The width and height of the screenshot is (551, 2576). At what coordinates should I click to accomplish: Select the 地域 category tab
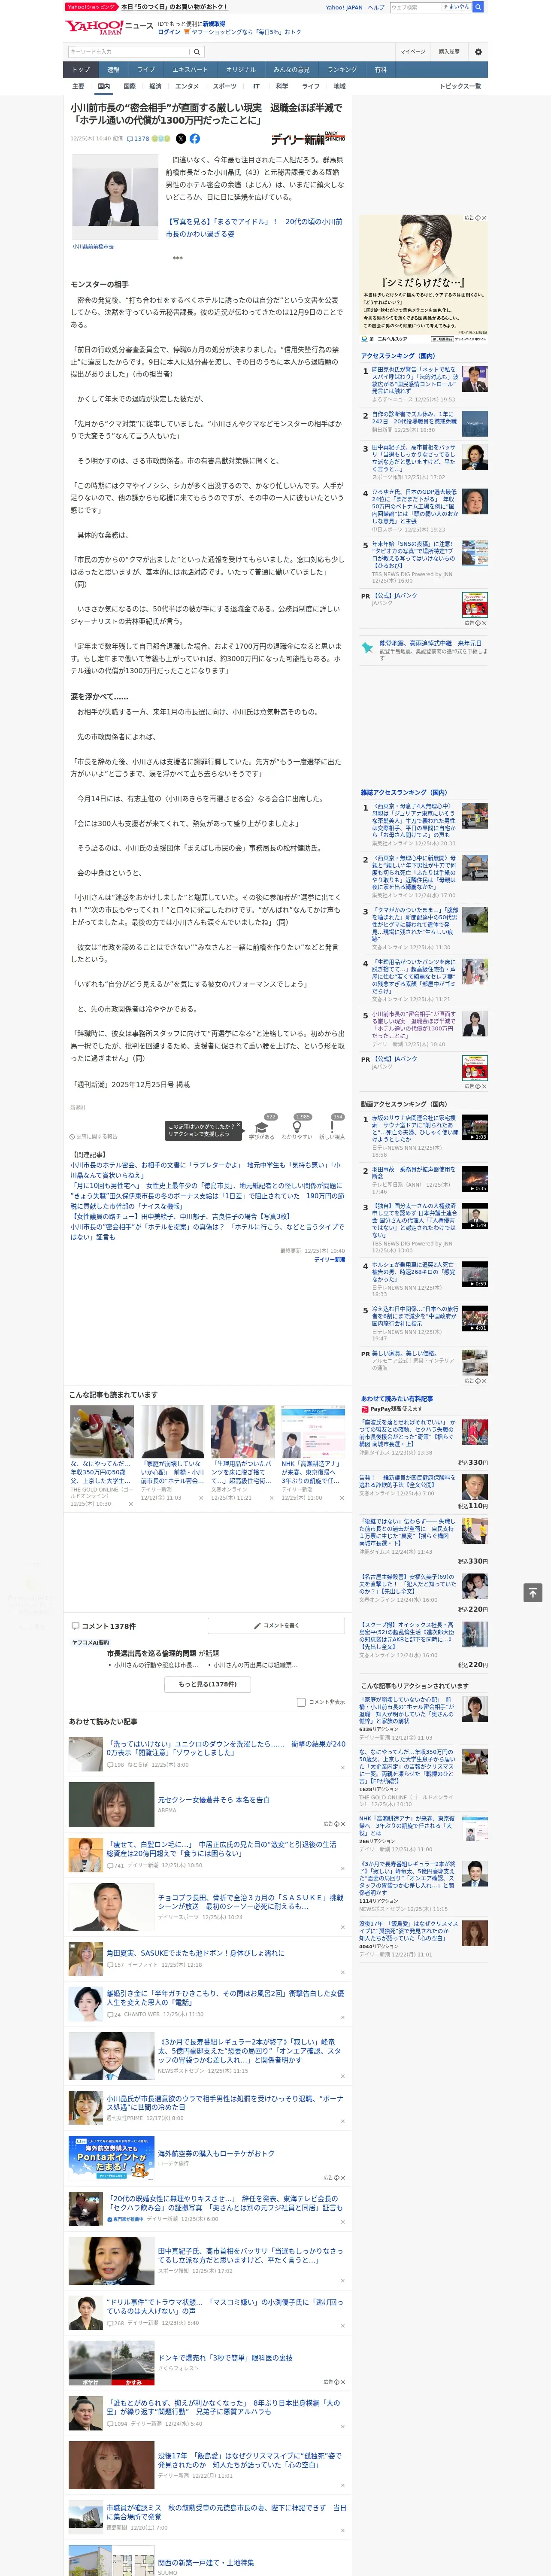(x=340, y=86)
